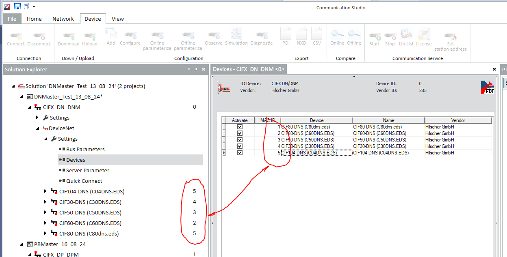The image size is (507, 257).
Task: Click the Set station address icon
Action: click(x=450, y=36)
